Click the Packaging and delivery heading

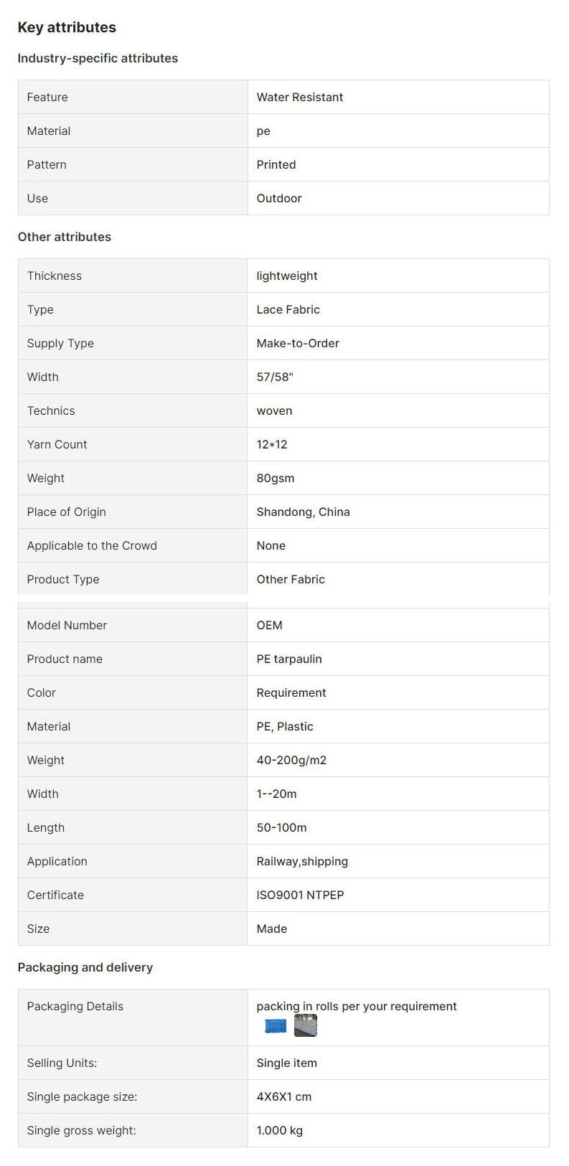85,968
